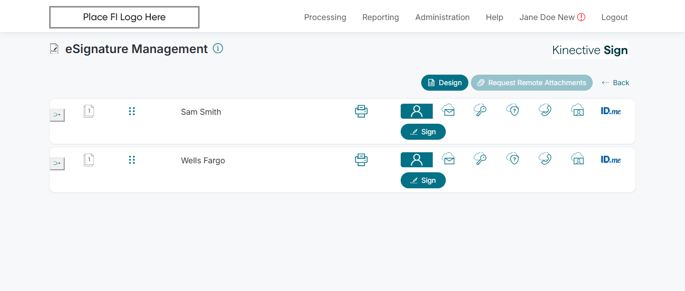Viewport: 685px width, 291px height.
Task: Select in-person signer option for Sam Smith
Action: coord(416,111)
